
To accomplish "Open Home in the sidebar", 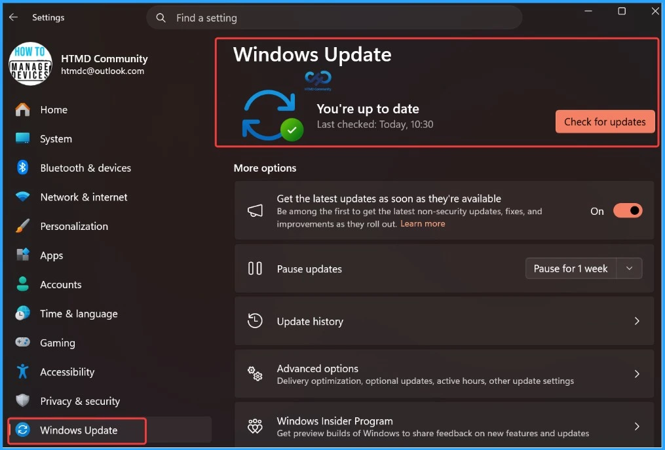I will pos(109,109).
